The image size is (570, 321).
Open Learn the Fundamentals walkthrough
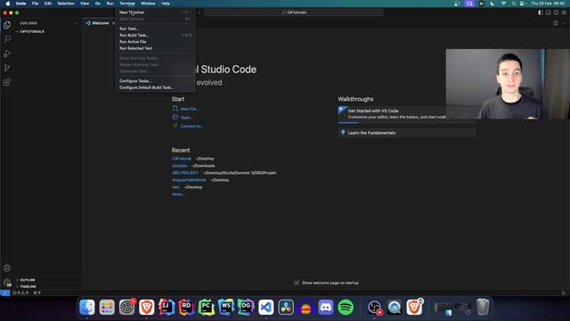pyautogui.click(x=406, y=133)
